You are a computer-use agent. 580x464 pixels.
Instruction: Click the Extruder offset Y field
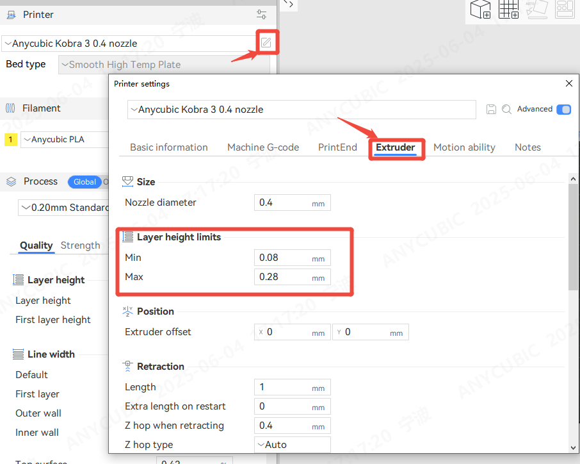[x=371, y=332]
